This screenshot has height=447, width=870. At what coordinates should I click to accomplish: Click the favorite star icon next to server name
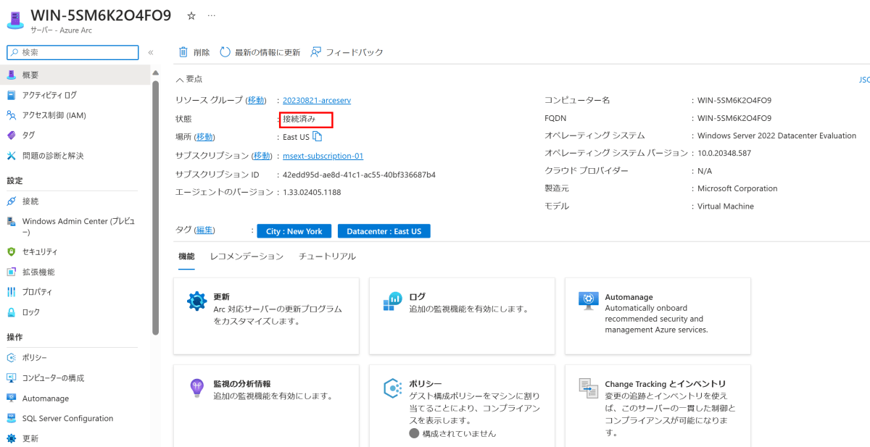(191, 15)
